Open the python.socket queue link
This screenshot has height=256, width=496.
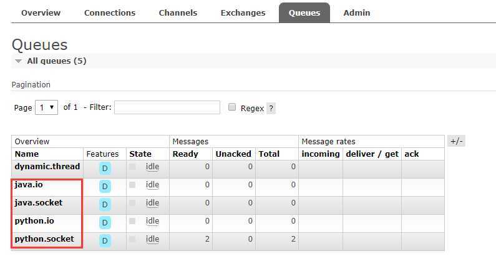point(44,239)
